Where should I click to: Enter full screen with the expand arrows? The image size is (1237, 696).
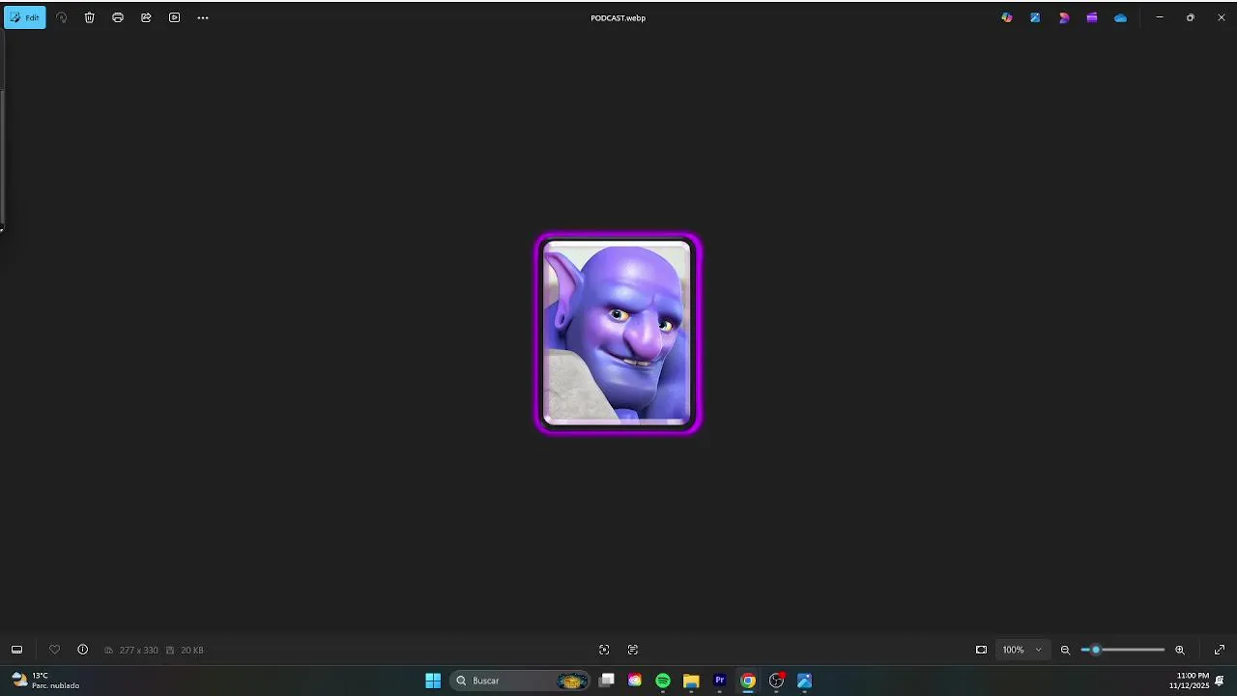(1220, 650)
